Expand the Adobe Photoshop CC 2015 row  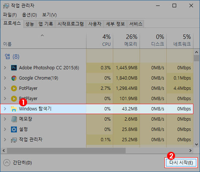pyautogui.click(x=5, y=68)
